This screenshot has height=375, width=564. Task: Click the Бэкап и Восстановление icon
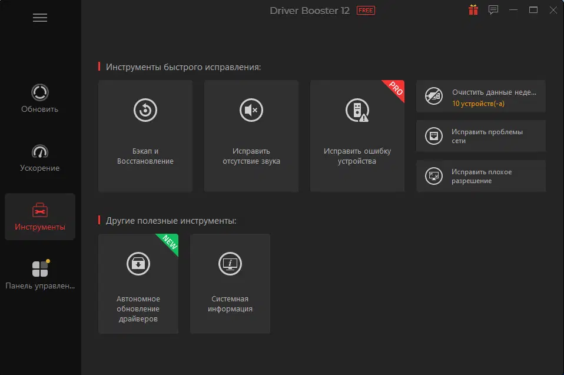[145, 110]
